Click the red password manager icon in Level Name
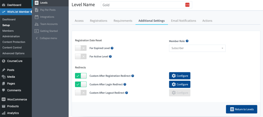Image resolution: width=263 pixels, height=117 pixels. tap(187, 5)
